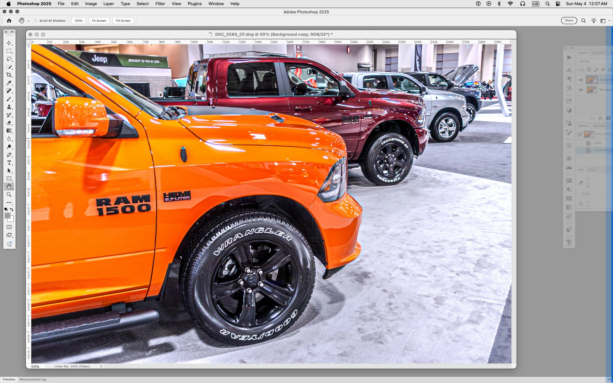Click the Share button

pos(569,20)
